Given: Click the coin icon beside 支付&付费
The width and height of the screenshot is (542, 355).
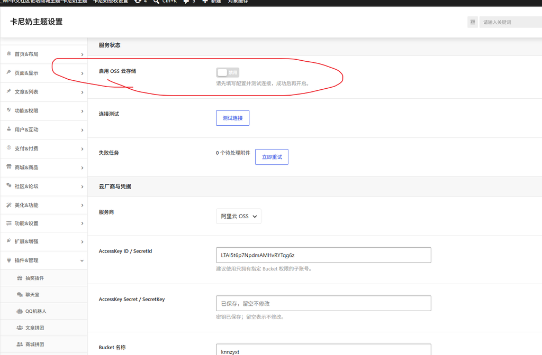Looking at the screenshot, I should pyautogui.click(x=9, y=148).
